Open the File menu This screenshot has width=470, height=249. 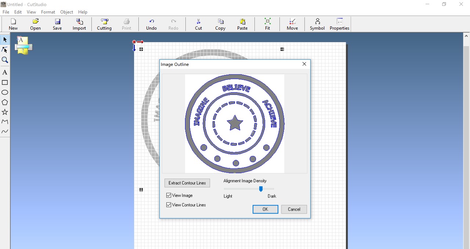tap(6, 12)
